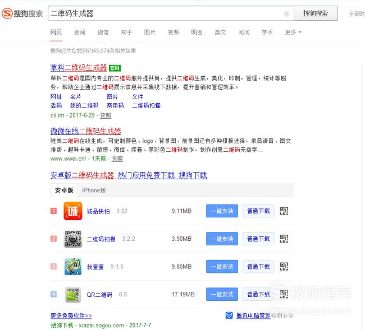Open the QR二维码 app name link
The image size is (365, 330).
click(x=99, y=295)
